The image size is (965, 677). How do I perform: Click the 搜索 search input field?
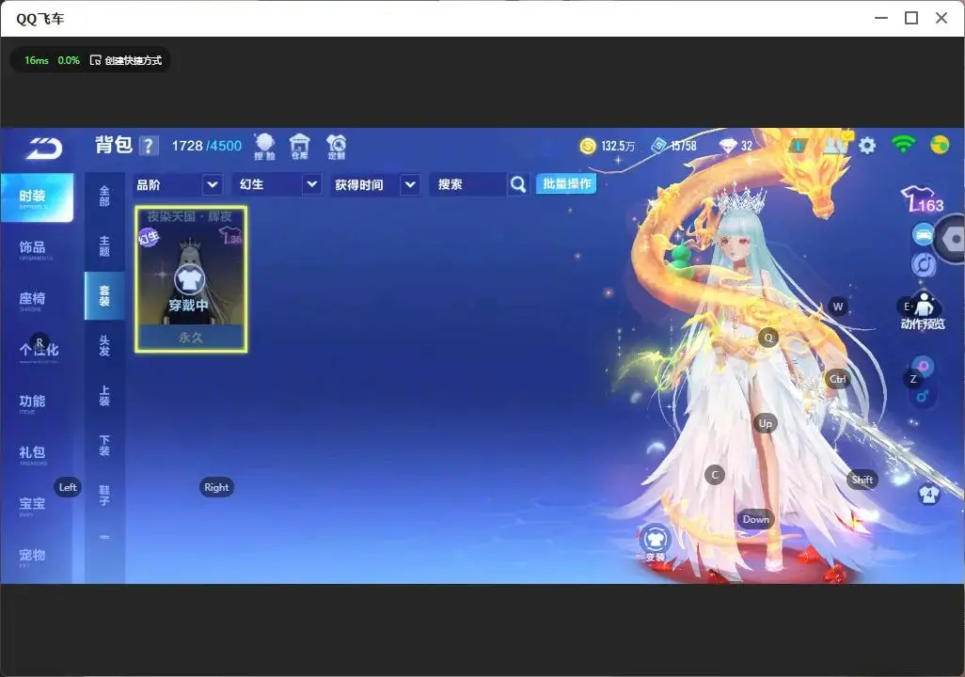[469, 184]
